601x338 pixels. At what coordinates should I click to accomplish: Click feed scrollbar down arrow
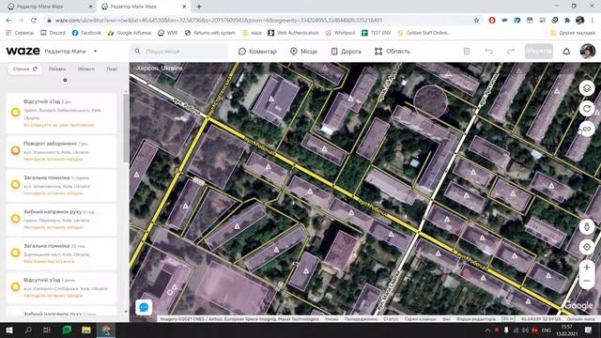click(x=126, y=312)
